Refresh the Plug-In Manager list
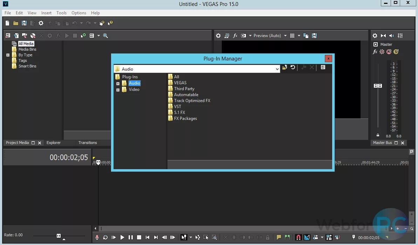This screenshot has width=418, height=245. (293, 67)
